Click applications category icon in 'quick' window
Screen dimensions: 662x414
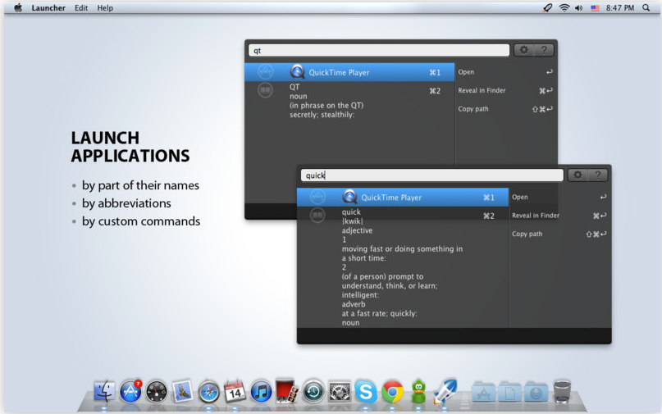(x=317, y=197)
